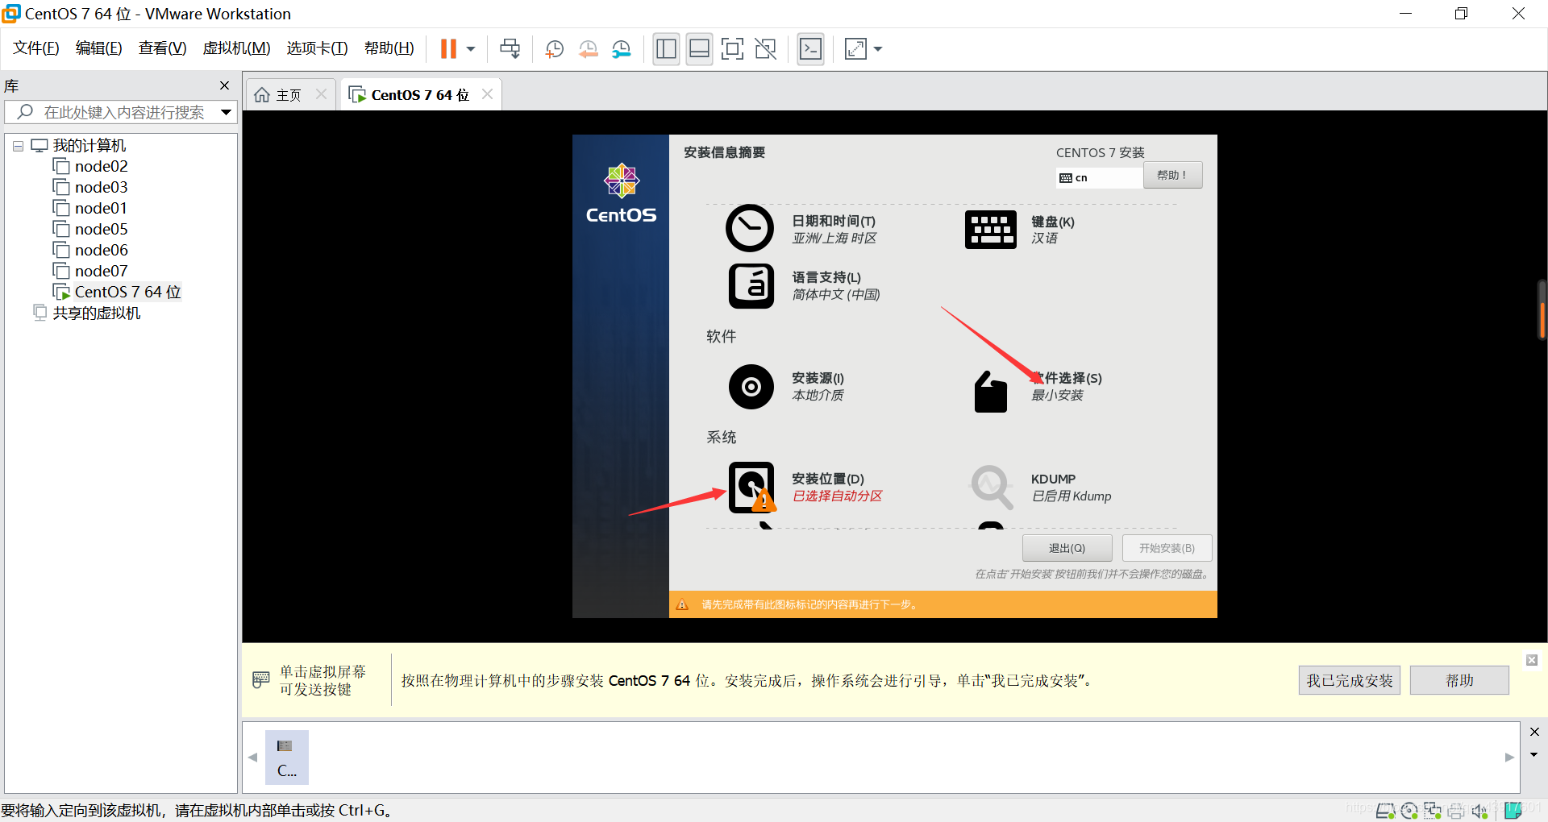Click the CentOS VM thumbnail in the thumbnail bar

pos(286,758)
